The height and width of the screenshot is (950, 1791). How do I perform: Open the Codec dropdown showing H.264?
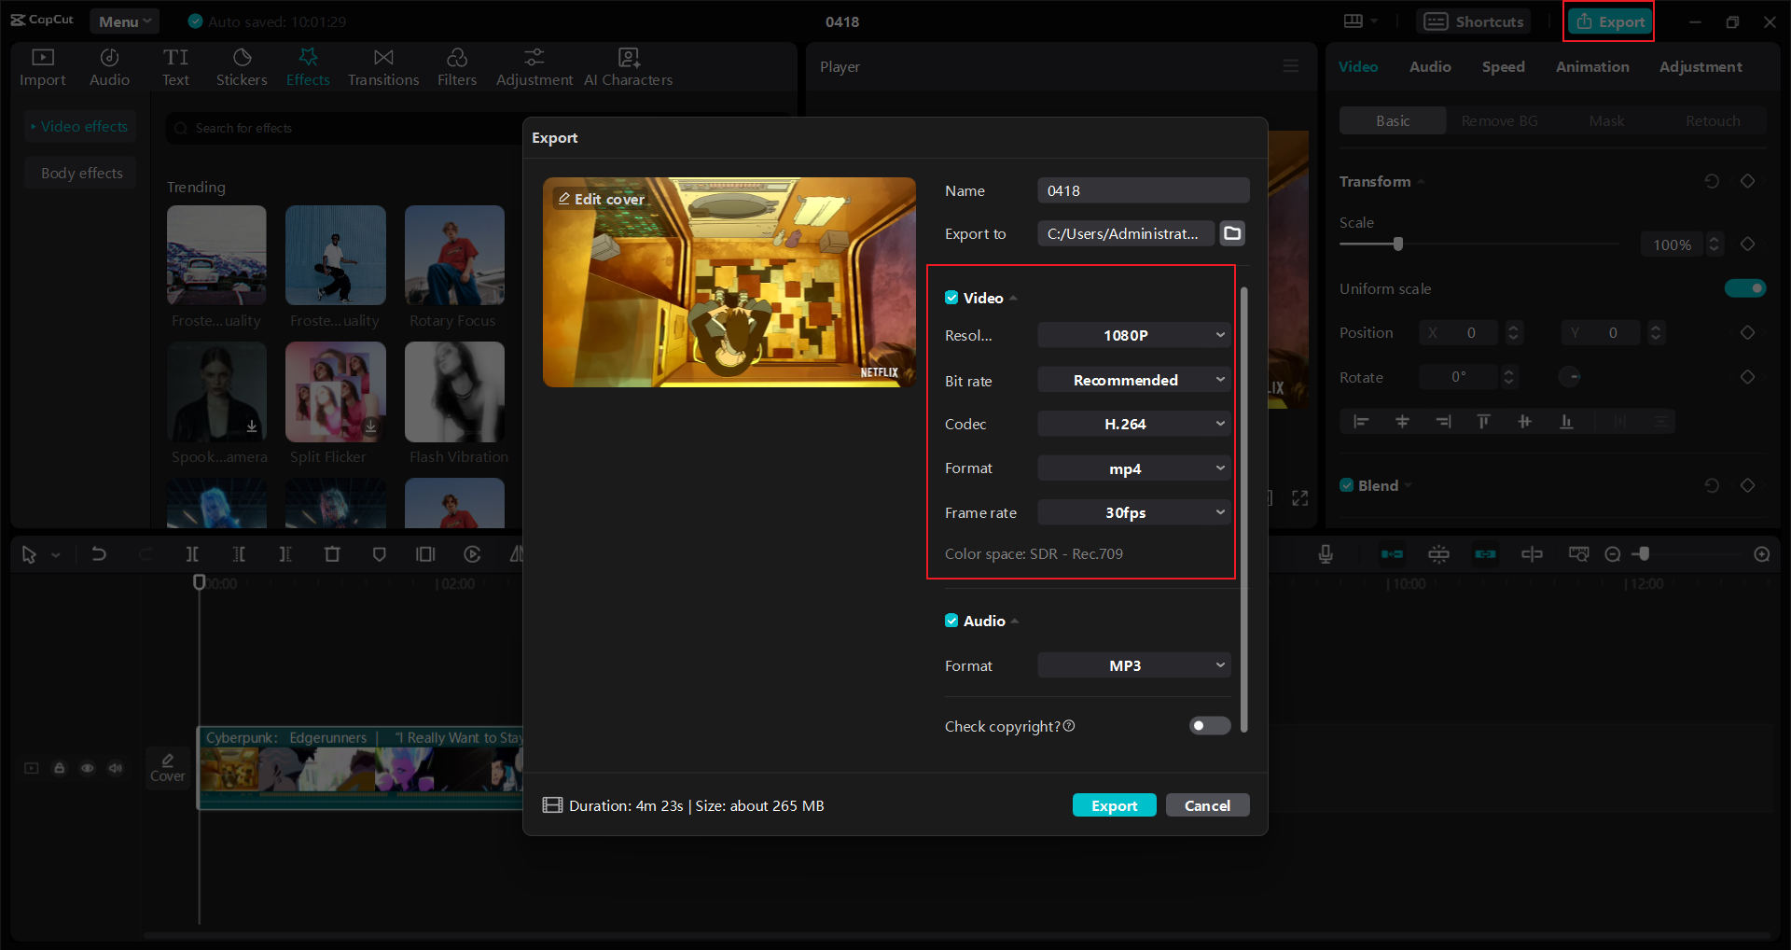(x=1134, y=424)
